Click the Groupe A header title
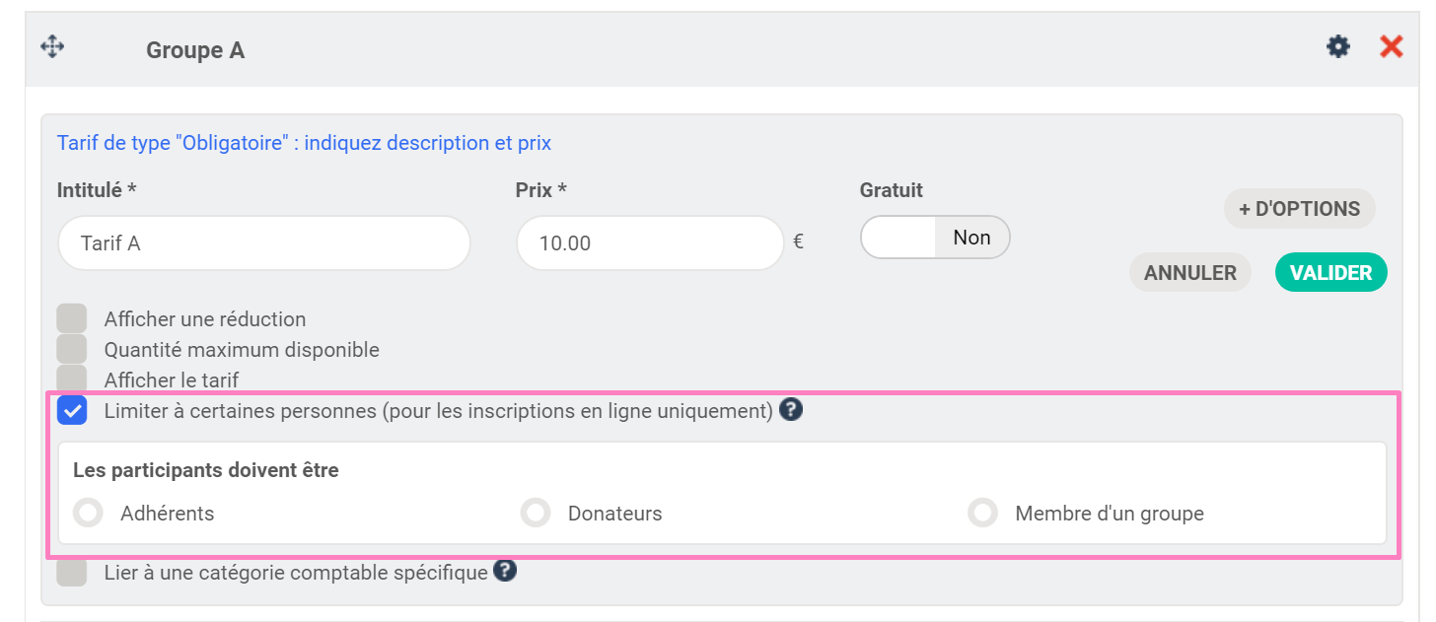Viewport: 1436px width, 622px height. click(195, 50)
